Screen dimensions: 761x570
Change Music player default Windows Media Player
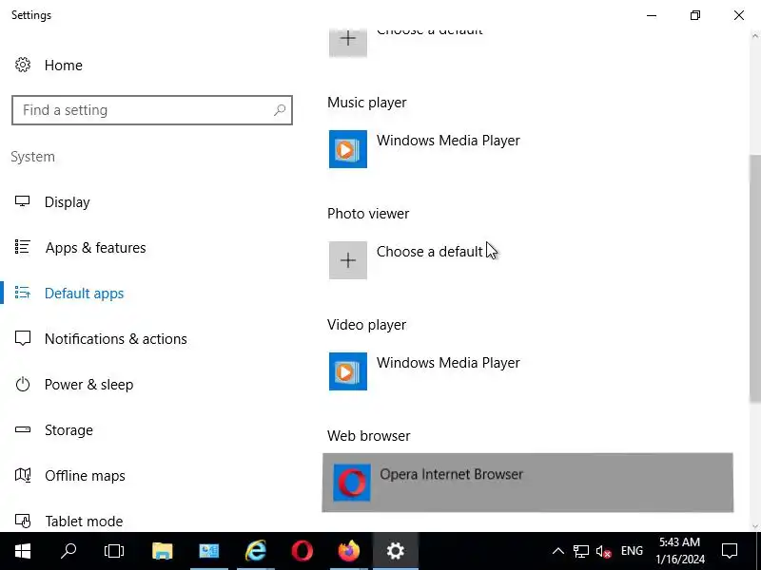[448, 141]
